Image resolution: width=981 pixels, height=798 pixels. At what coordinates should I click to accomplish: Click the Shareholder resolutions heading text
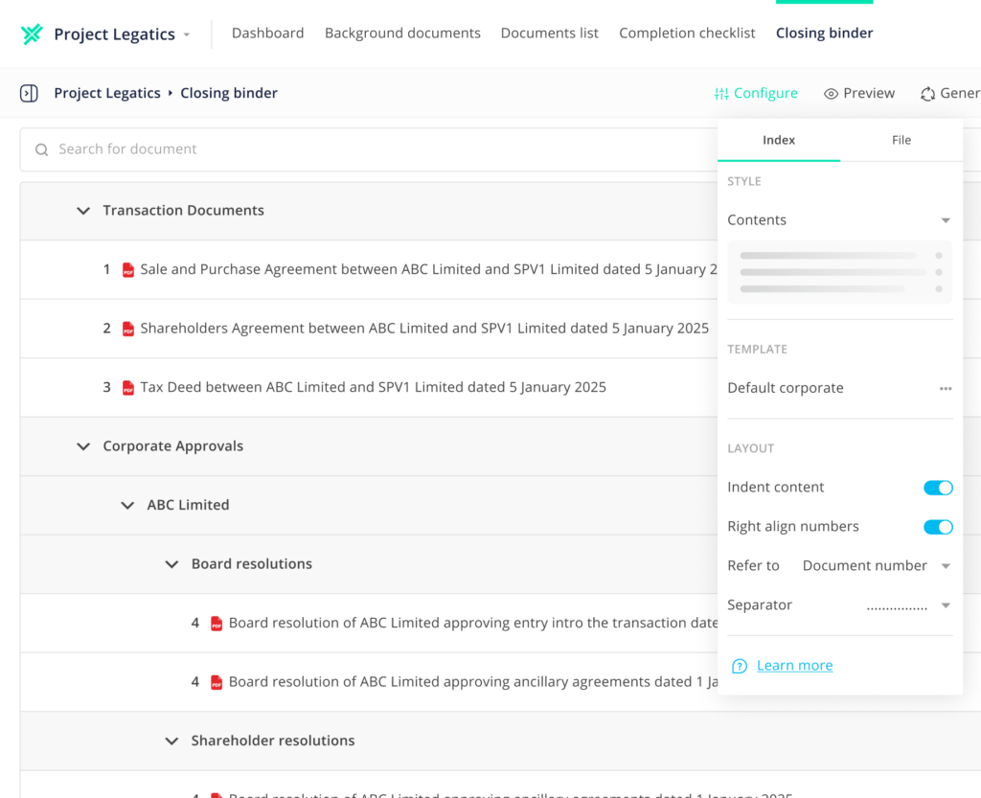273,741
